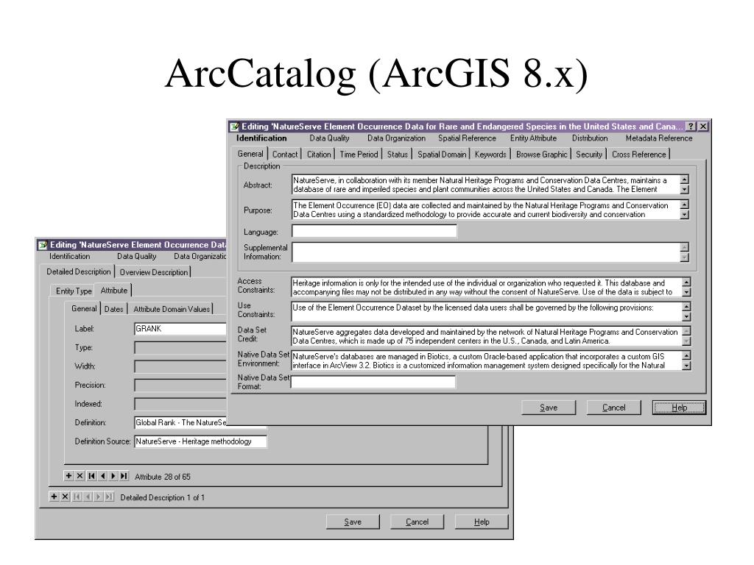Click the Width field in back window
Screen dimensions: 754x565
[180, 366]
